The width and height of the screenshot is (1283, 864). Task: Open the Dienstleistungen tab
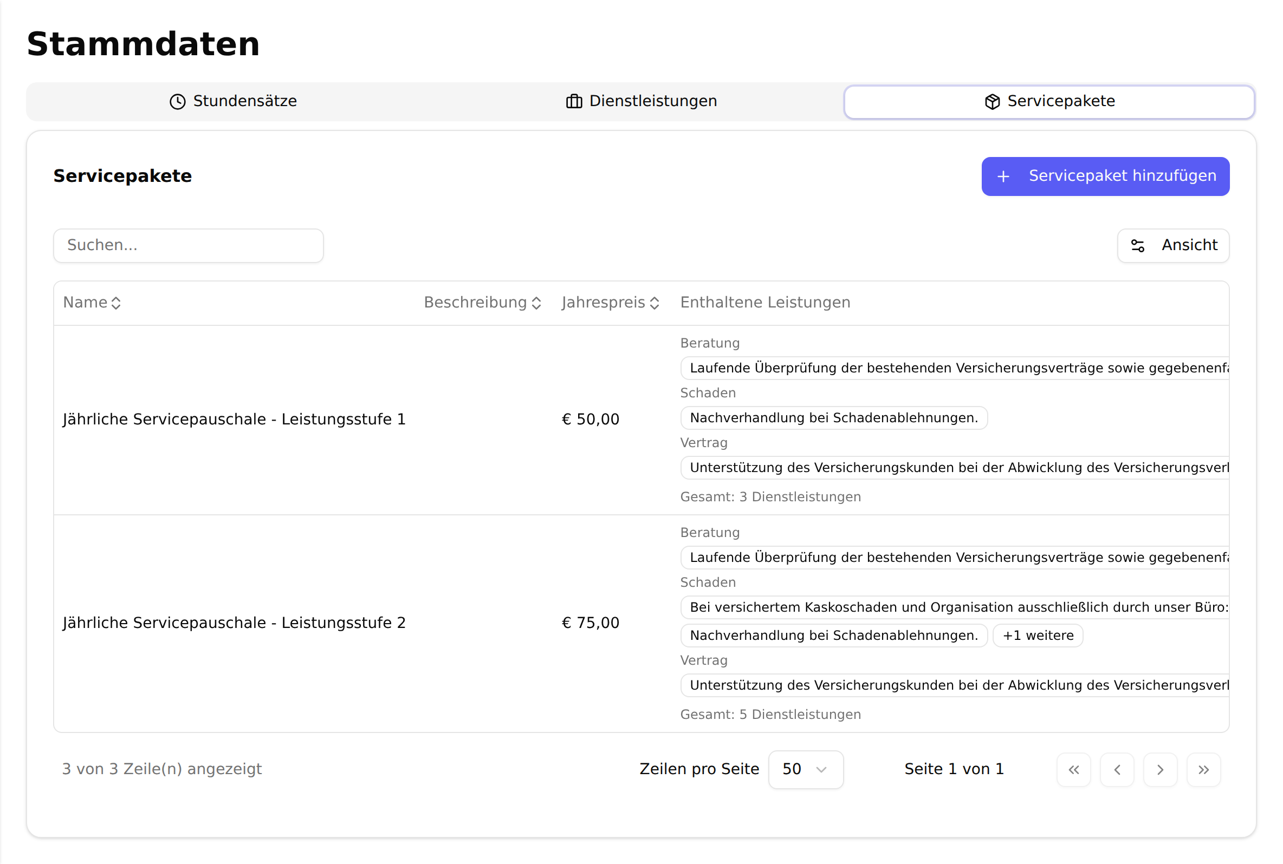pos(640,101)
